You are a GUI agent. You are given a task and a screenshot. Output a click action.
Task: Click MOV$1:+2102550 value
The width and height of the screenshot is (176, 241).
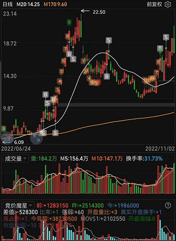[103, 219]
